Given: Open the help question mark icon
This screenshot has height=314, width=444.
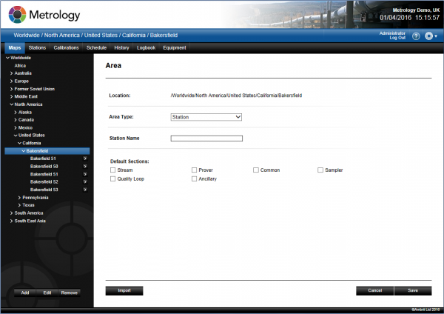Looking at the screenshot, I should point(416,36).
